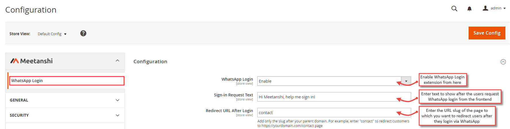The height and width of the screenshot is (129, 510).
Task: Click the admin user icon
Action: click(x=485, y=8)
